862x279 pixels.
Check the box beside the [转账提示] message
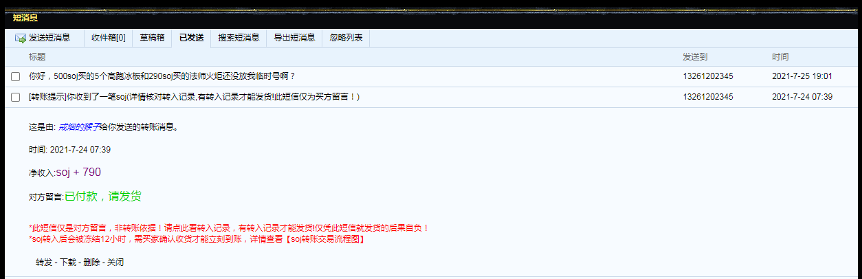click(15, 98)
